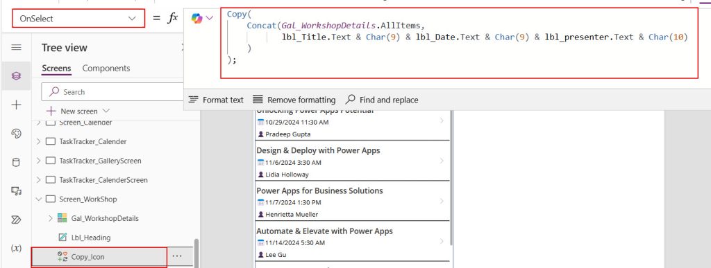711x268 pixels.
Task: Select TaskTracker_GalleryScreen in tree
Action: (100, 161)
